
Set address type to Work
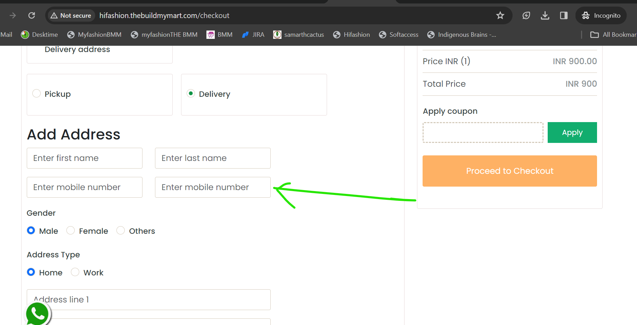click(x=75, y=272)
